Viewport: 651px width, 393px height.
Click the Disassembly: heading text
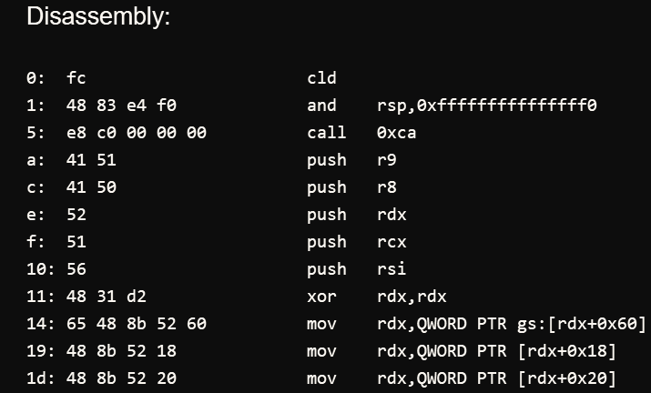[x=97, y=17]
